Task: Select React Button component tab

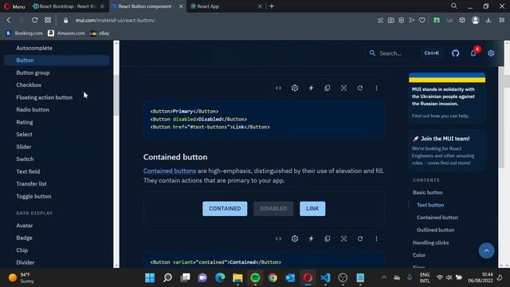Action: [147, 6]
